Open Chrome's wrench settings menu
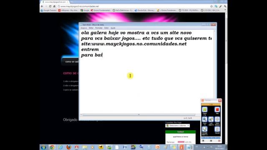The width and height of the screenshot is (267, 150). pos(225,6)
